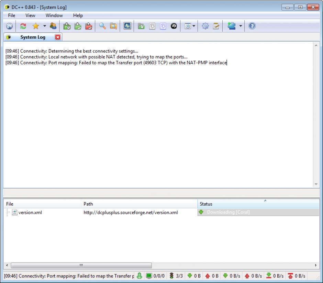Image resolution: width=323 pixels, height=283 pixels.
Task: Close the System Log tab
Action: tap(58, 37)
